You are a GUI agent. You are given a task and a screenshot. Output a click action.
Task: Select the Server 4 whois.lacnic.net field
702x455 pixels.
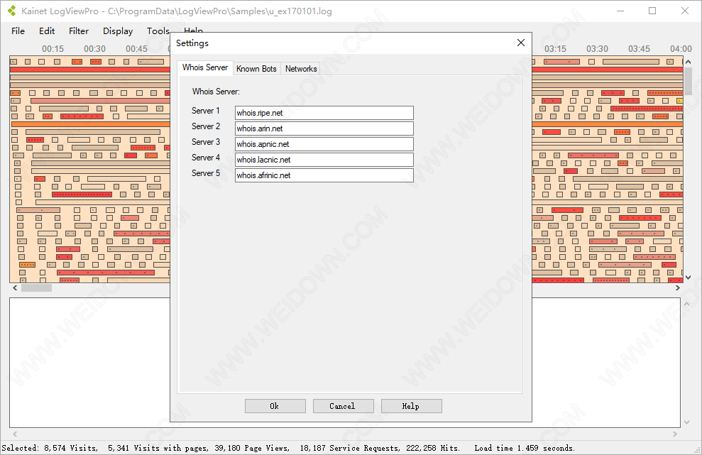pos(324,160)
